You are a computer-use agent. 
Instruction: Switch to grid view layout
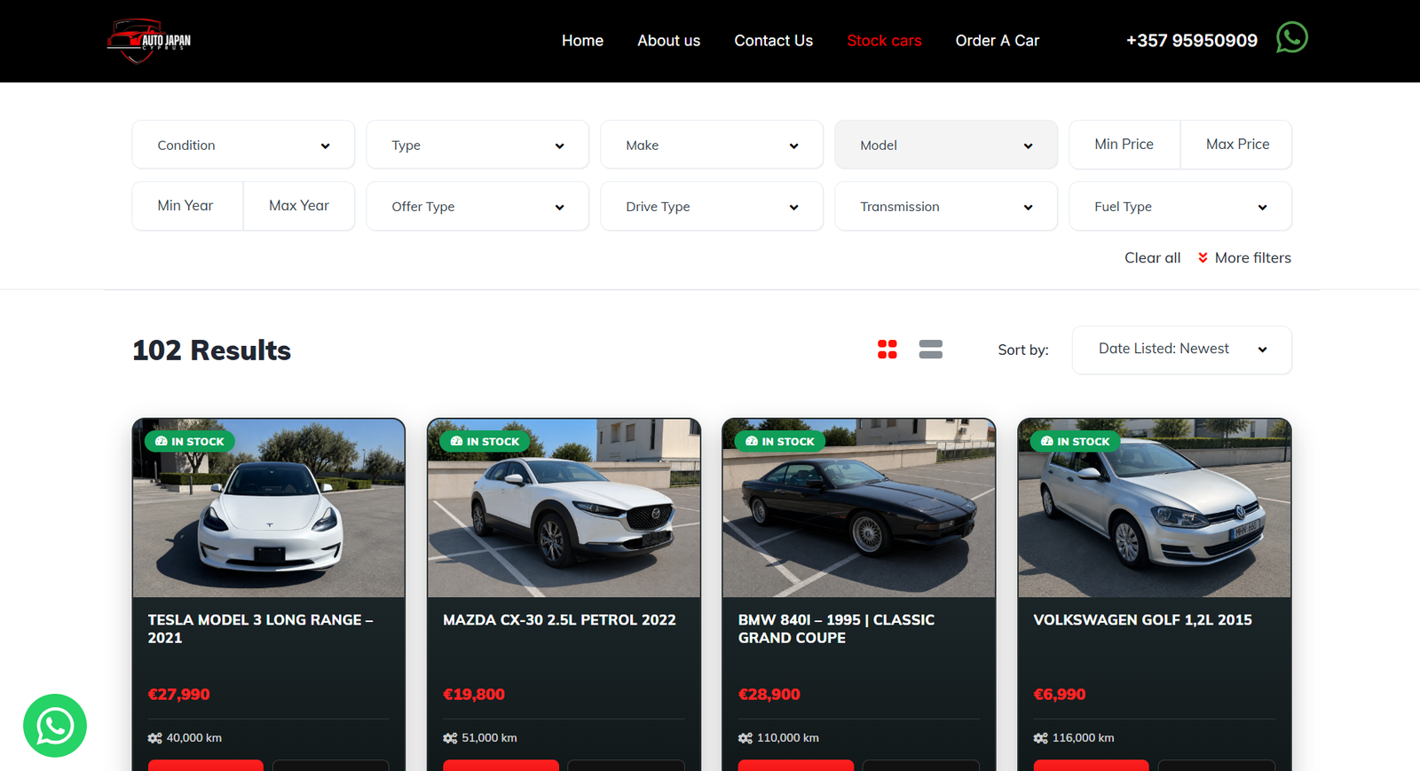(x=887, y=350)
